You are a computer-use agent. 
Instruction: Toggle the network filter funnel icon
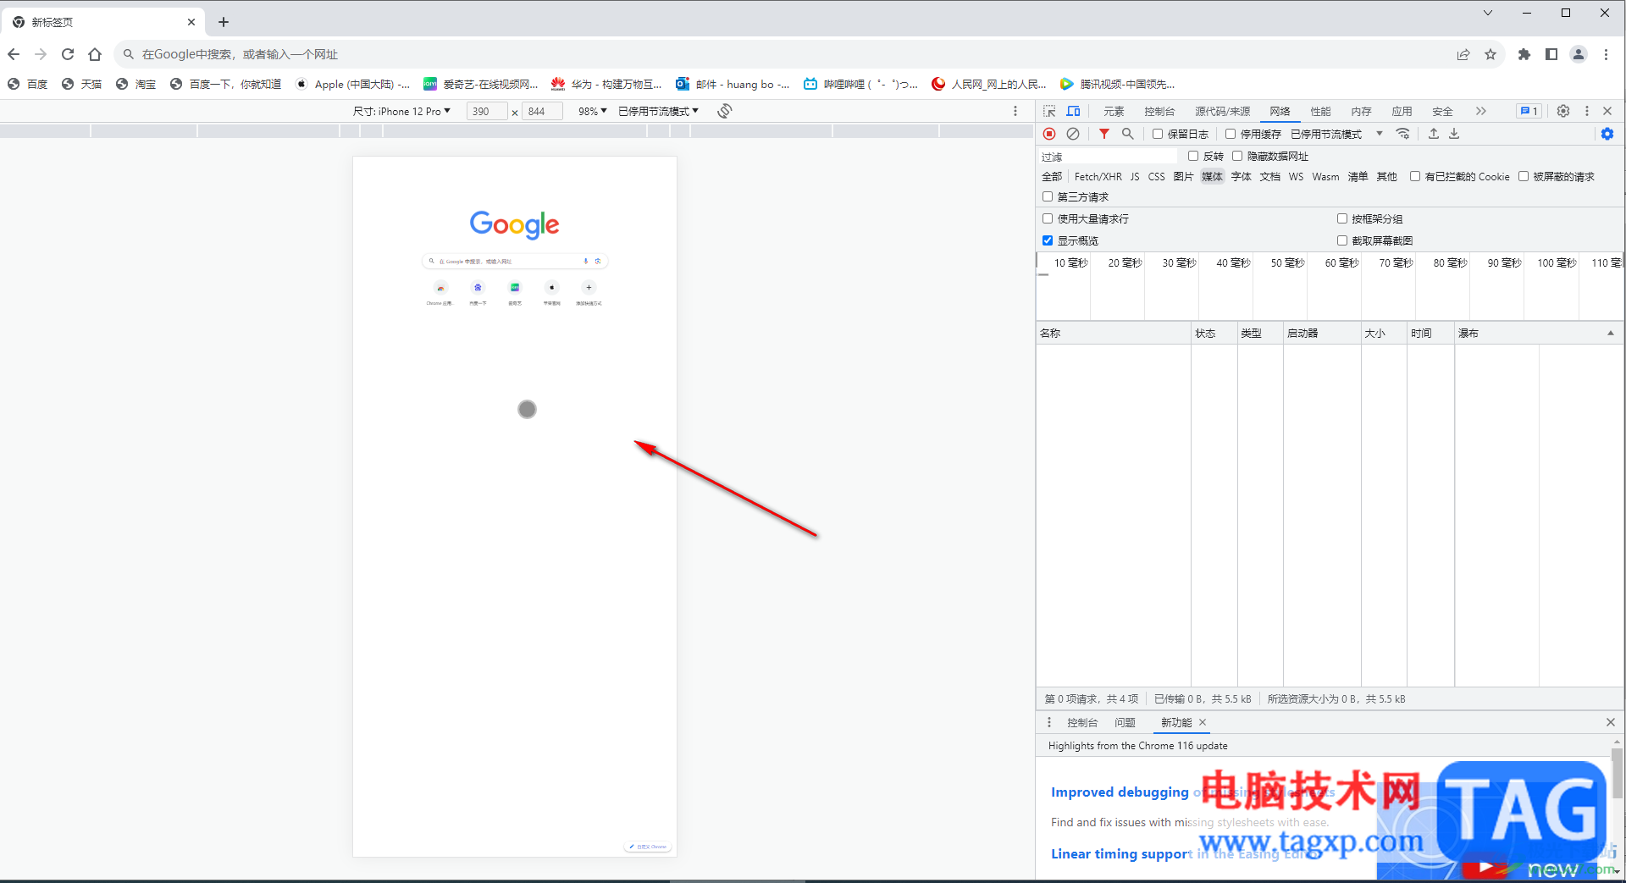(x=1104, y=134)
